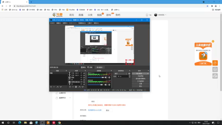Screen dimensions: 222x125
Task: Pop out the Controls dock panel
Action: (148, 71)
